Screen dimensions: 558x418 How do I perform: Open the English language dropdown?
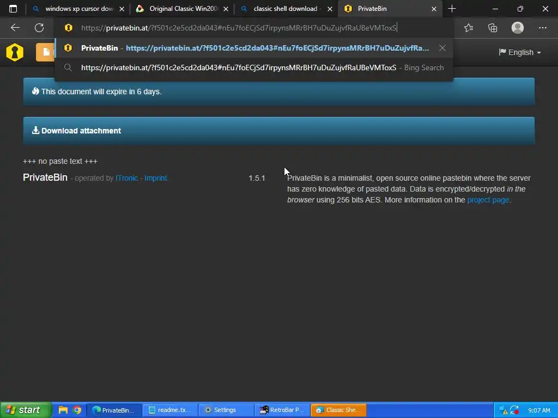click(x=520, y=52)
